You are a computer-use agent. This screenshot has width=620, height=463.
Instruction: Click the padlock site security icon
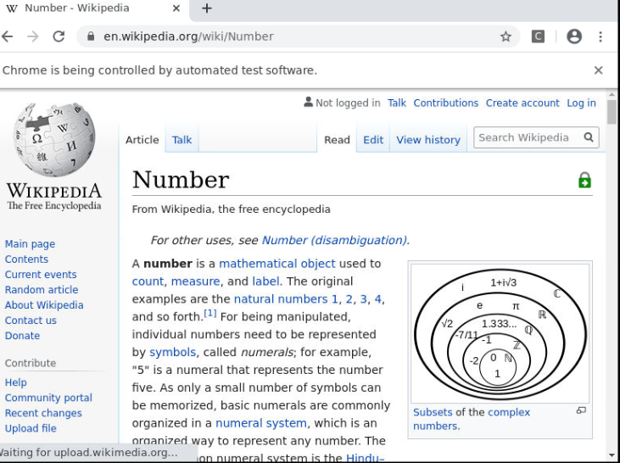tap(91, 36)
